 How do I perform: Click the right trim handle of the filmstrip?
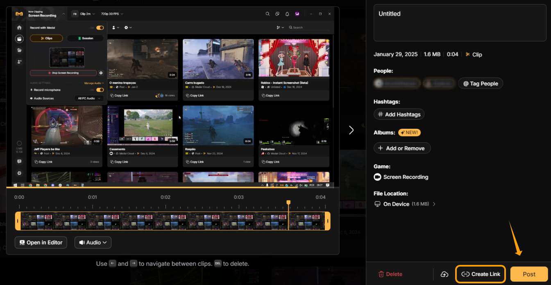[x=328, y=221]
